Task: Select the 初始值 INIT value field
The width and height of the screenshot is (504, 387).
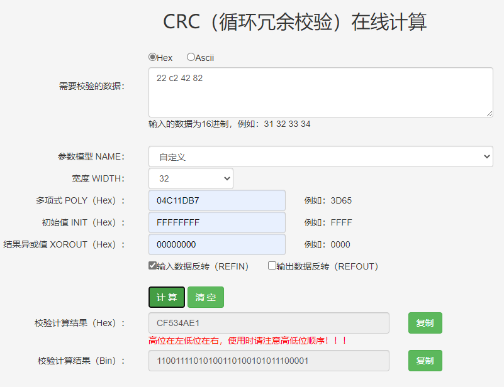Action: click(216, 222)
